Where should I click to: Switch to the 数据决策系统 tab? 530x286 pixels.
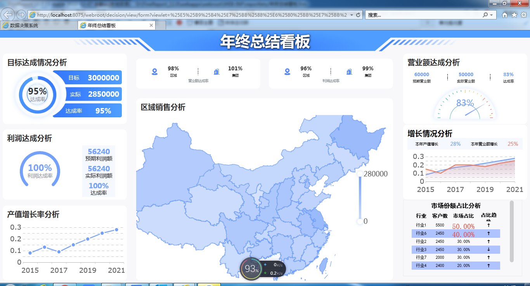24,26
